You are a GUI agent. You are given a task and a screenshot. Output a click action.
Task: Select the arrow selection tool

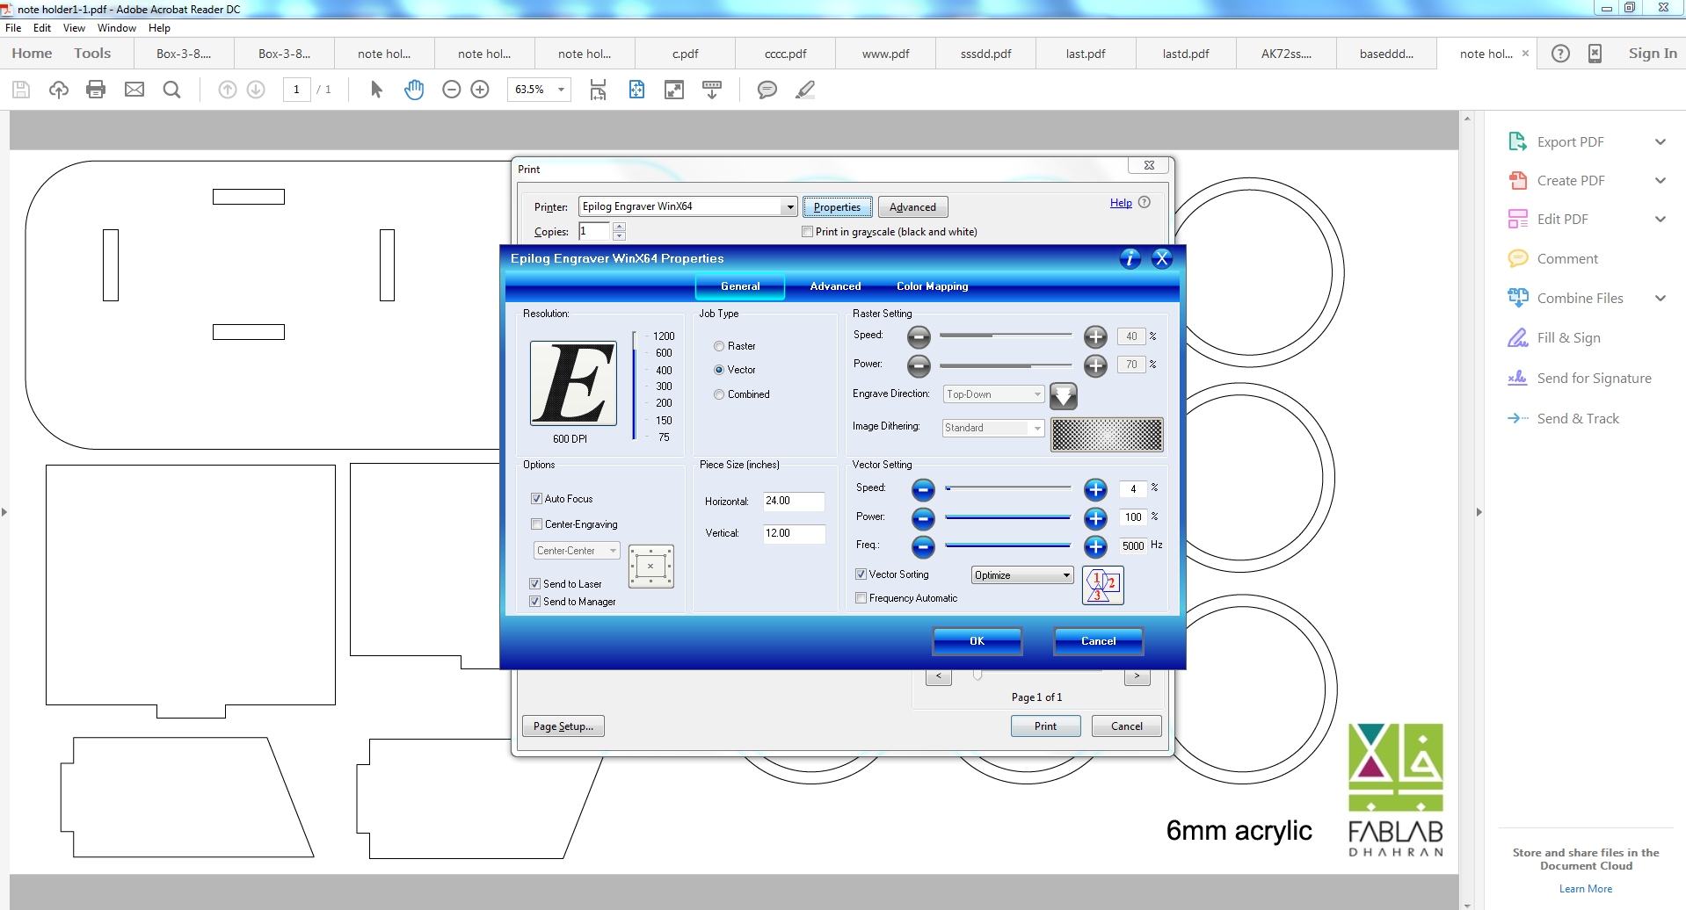pos(376,90)
